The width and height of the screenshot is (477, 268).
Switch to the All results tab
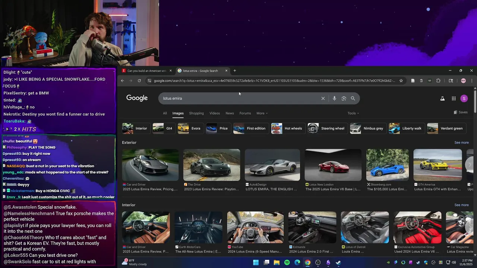165,113
